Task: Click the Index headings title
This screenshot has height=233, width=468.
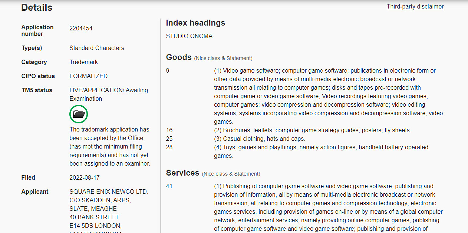Action: (195, 23)
